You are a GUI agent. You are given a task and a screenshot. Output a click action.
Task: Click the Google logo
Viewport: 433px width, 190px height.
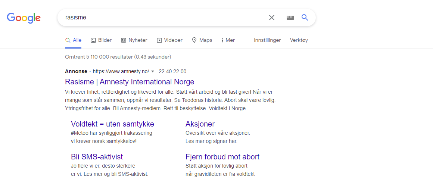pos(24,18)
